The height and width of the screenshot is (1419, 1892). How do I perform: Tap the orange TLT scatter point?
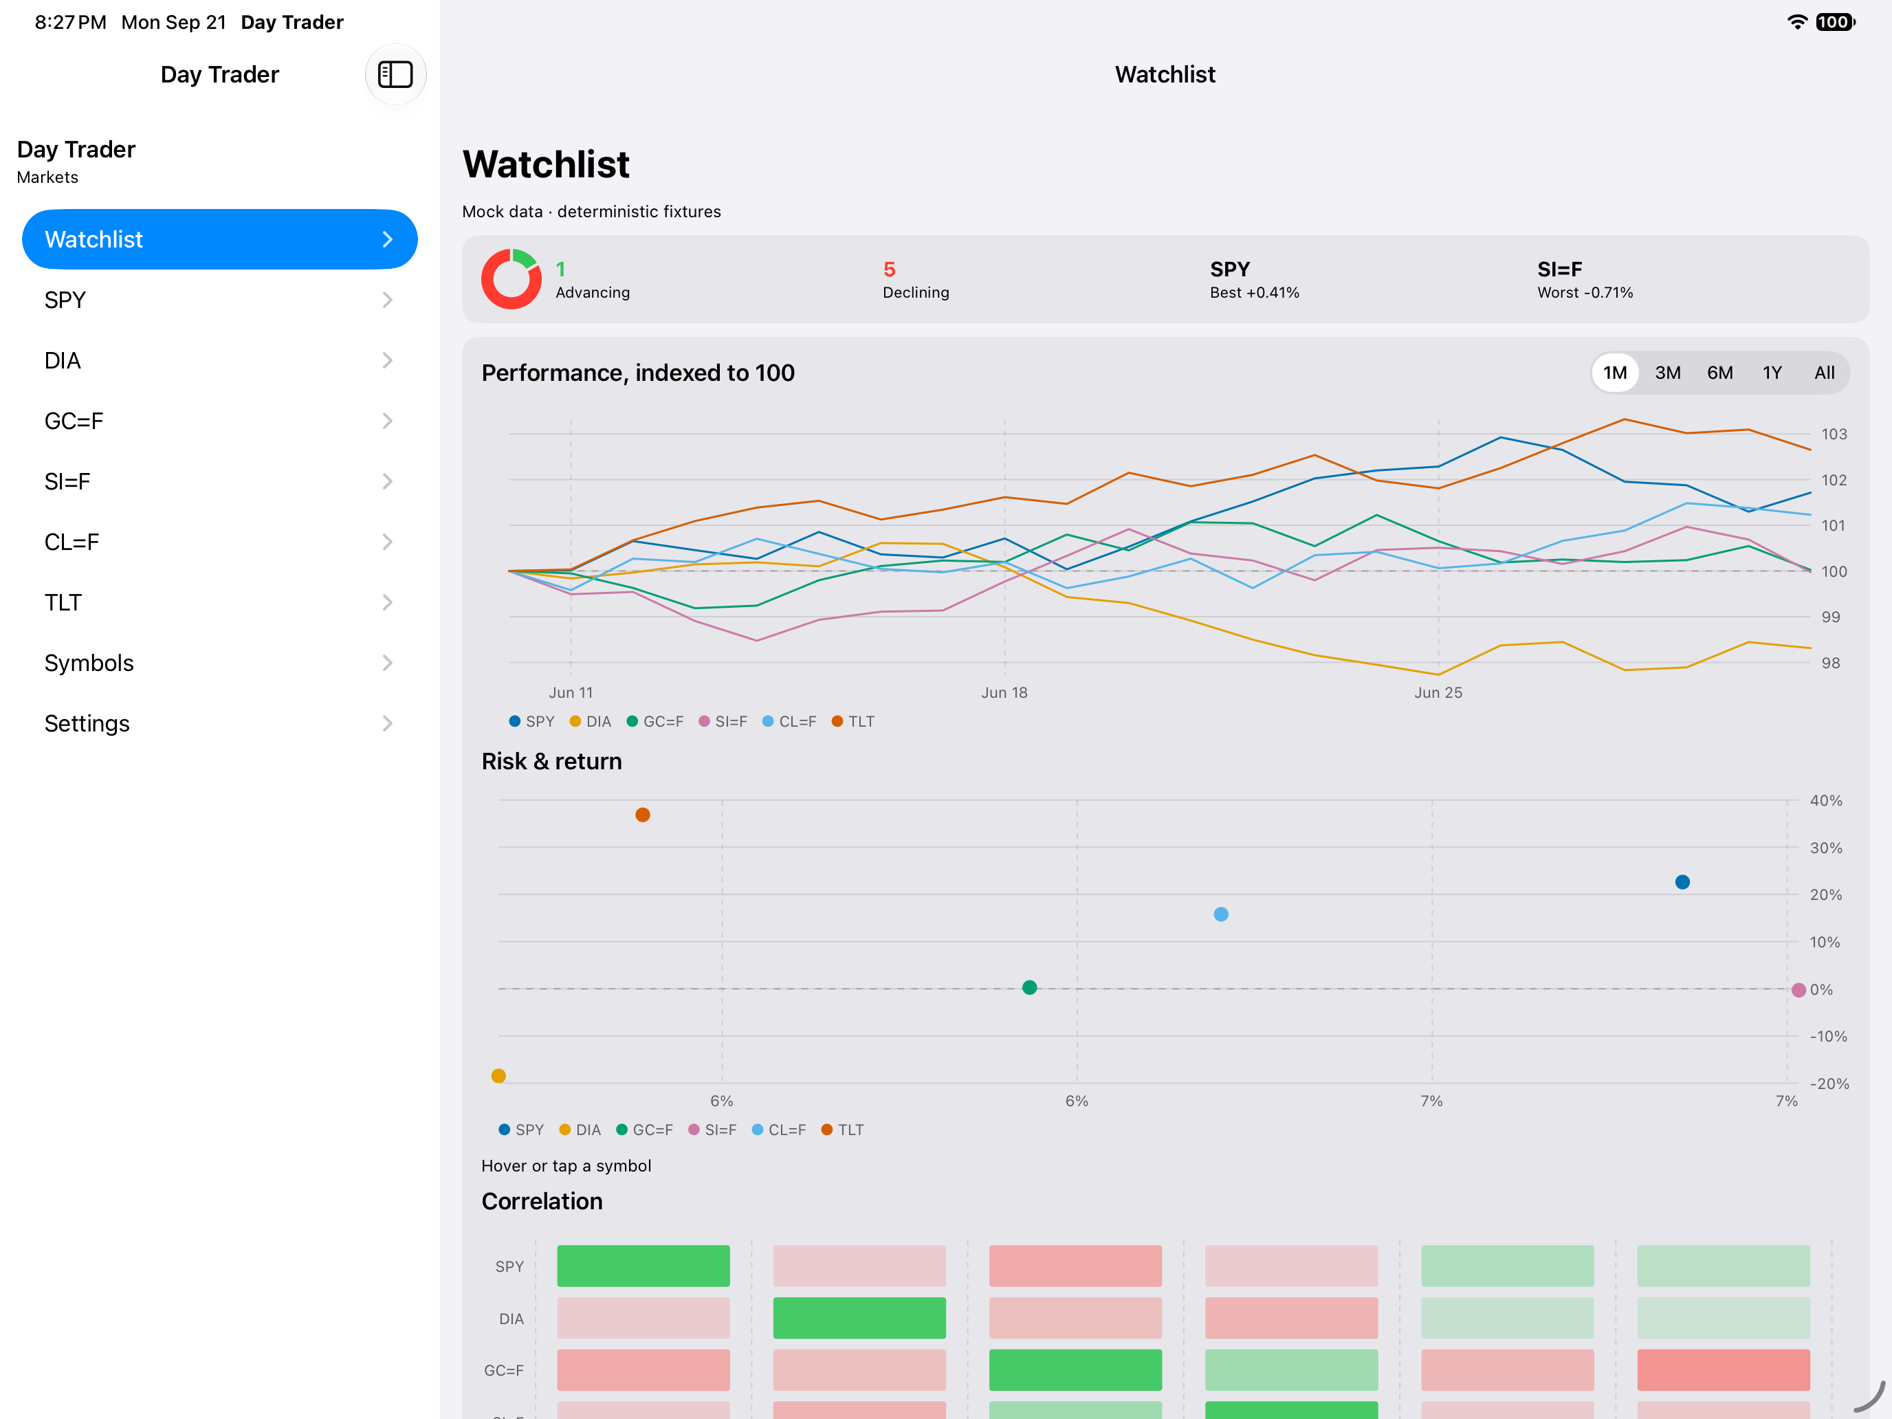click(642, 815)
